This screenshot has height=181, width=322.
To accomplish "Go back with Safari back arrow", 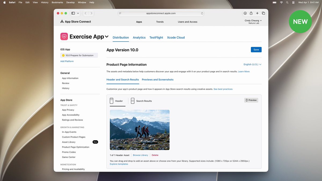I will pyautogui.click(x=86, y=13).
